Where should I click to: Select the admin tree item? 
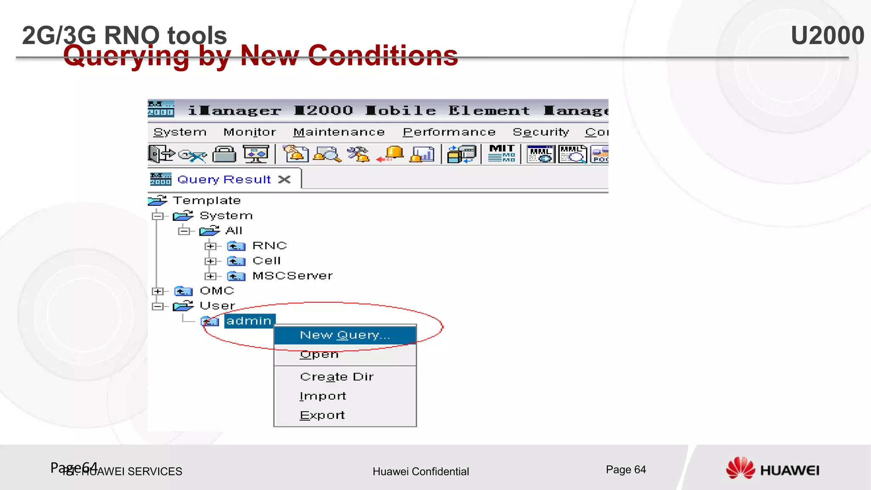coord(250,321)
